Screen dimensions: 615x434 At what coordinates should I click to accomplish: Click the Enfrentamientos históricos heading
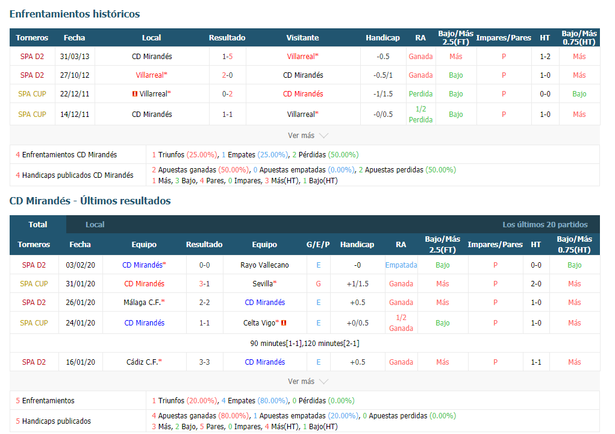75,14
